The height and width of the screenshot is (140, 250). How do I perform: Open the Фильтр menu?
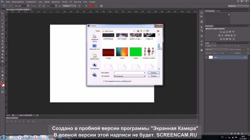click(64, 2)
